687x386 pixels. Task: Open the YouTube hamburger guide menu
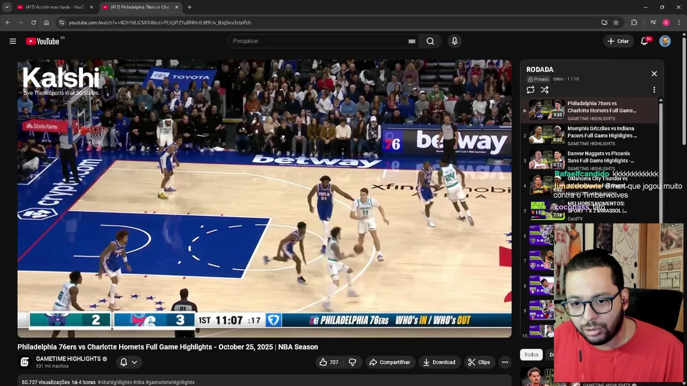point(13,41)
